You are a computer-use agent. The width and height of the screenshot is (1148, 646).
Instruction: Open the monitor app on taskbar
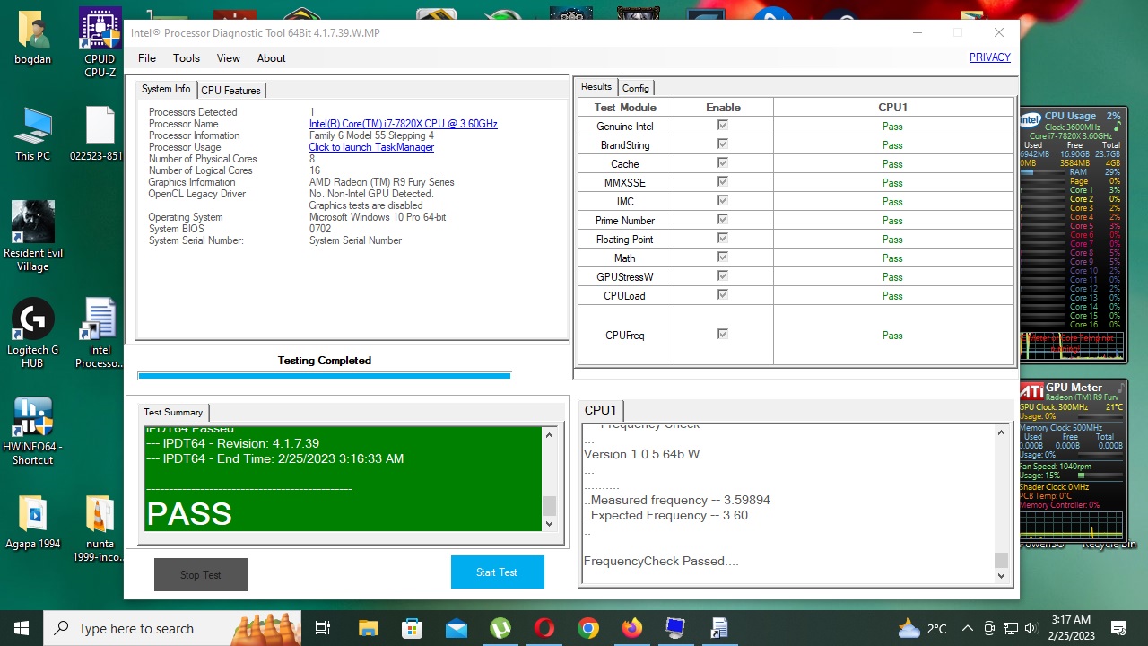click(675, 628)
